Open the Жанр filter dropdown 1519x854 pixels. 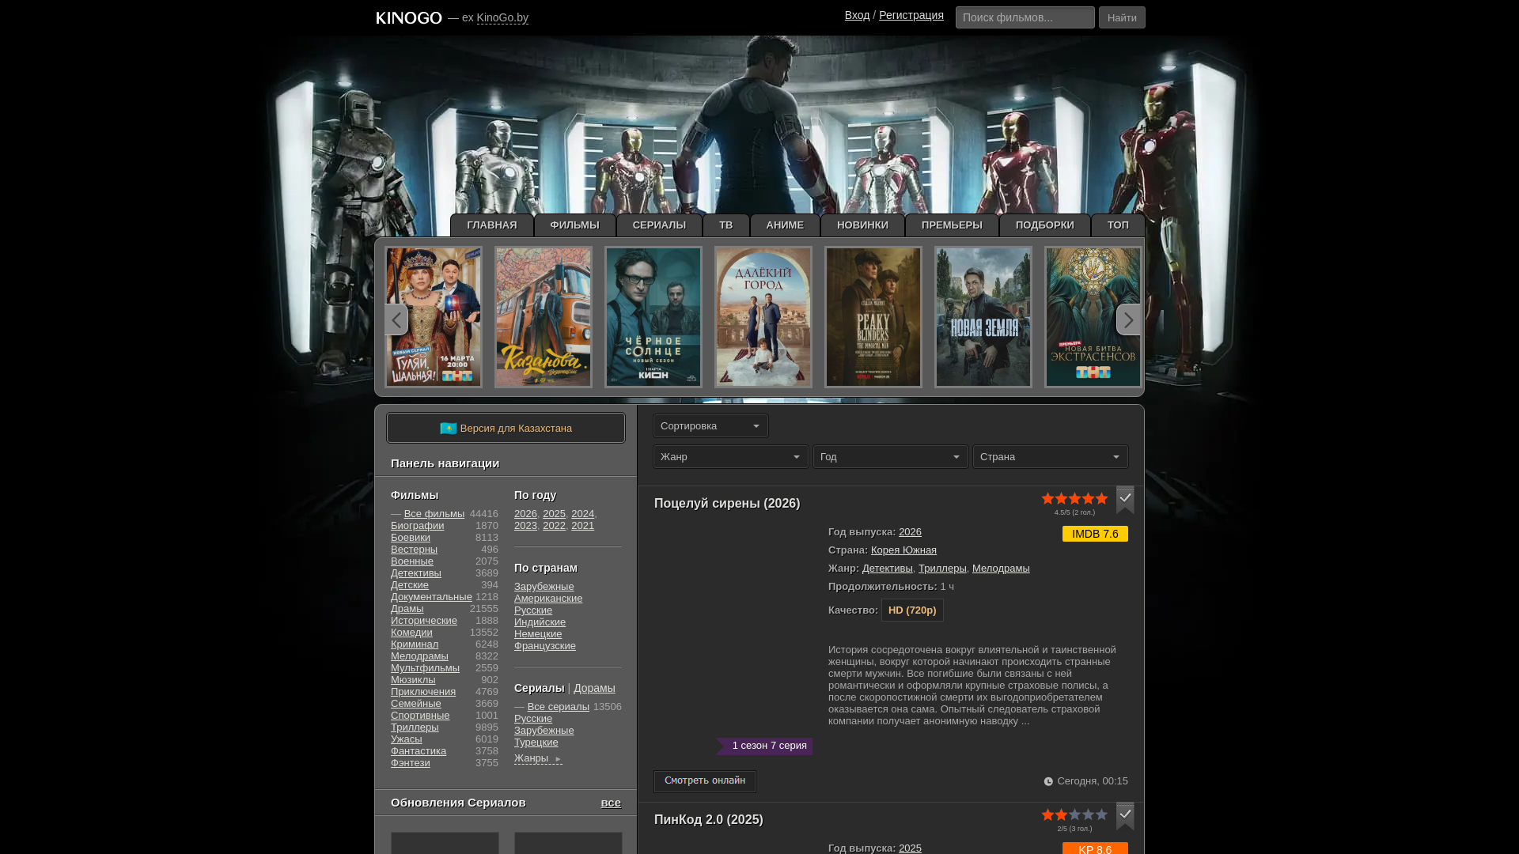coord(730,457)
